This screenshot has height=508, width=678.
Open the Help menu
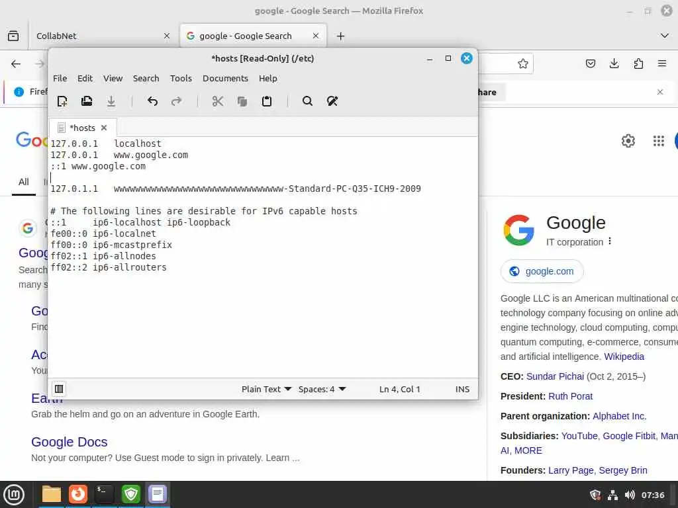[x=268, y=78]
